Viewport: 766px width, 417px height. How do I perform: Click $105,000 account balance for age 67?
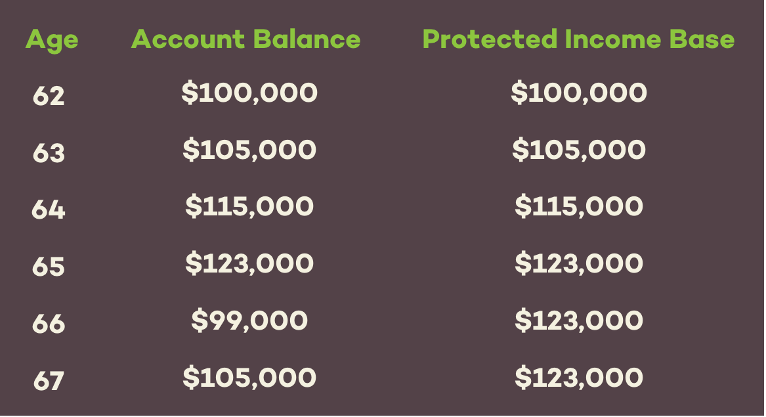(249, 378)
